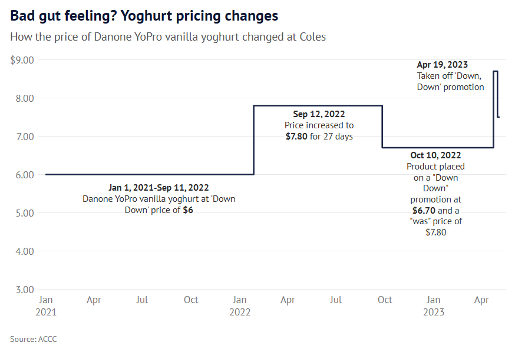The width and height of the screenshot is (525, 349).
Task: Click the 7.00 y-axis label
Action: (25, 137)
